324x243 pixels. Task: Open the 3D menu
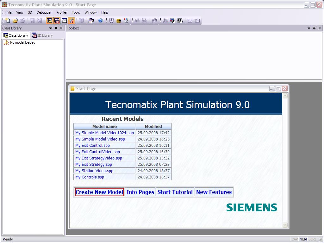coord(30,12)
